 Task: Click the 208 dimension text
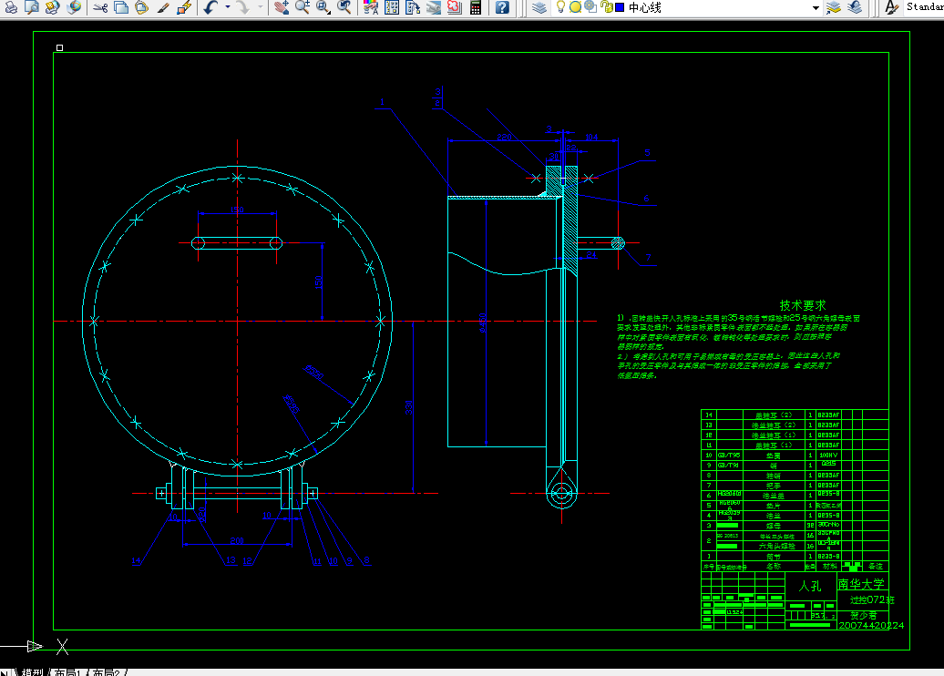tap(237, 540)
